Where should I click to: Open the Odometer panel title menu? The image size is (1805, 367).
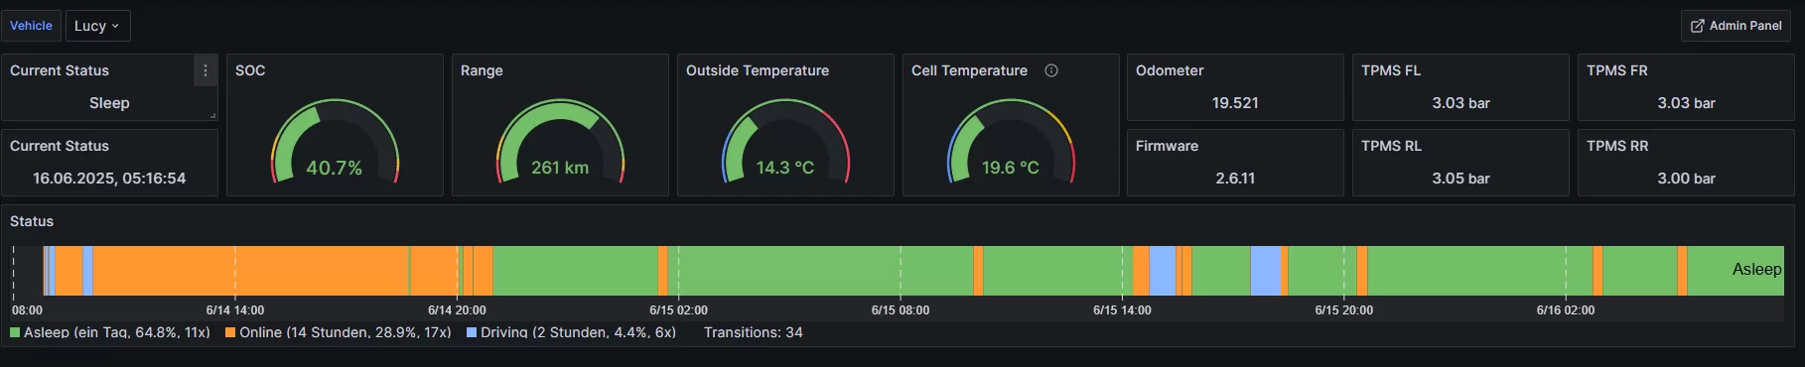(x=1170, y=70)
